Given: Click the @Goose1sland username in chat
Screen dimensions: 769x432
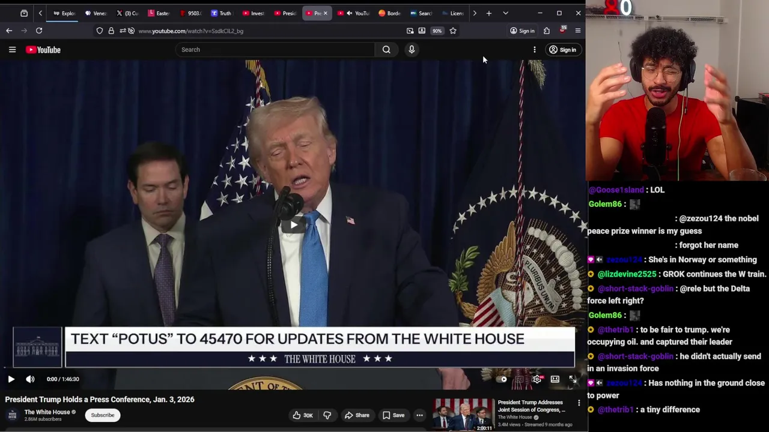Looking at the screenshot, I should click(x=616, y=190).
